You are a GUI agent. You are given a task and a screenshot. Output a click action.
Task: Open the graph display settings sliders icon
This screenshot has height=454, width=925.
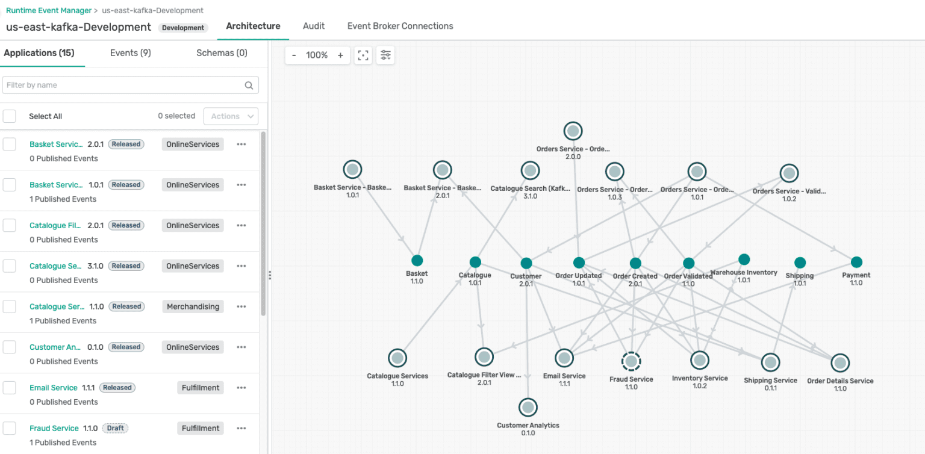coord(385,55)
